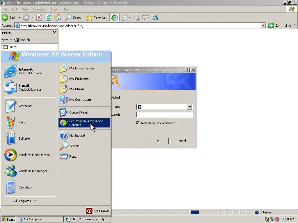The width and height of the screenshot is (298, 223).
Task: Open the View menu
Action: click(x=25, y=9)
